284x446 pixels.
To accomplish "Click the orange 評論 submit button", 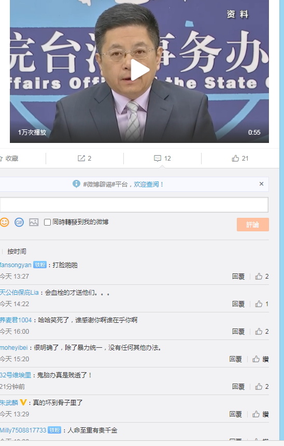I will pos(253,225).
